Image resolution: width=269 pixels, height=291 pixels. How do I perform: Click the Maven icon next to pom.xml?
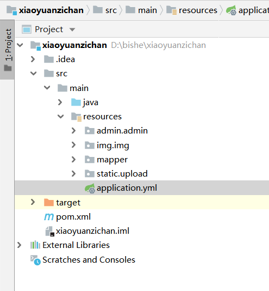tap(49, 217)
